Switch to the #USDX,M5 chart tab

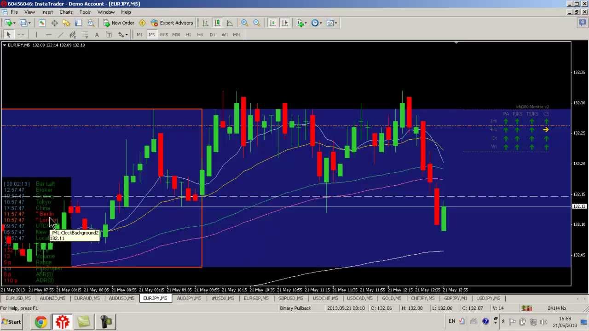pos(222,298)
